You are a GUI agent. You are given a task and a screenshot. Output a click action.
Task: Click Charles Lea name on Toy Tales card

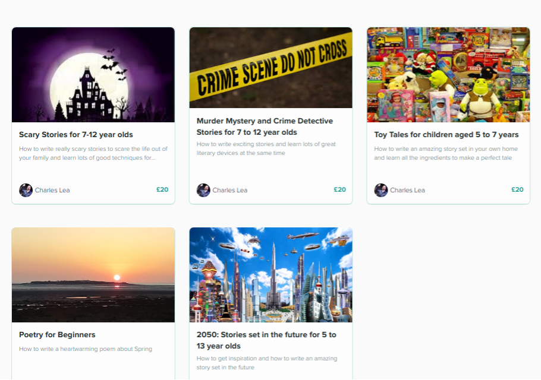[407, 190]
